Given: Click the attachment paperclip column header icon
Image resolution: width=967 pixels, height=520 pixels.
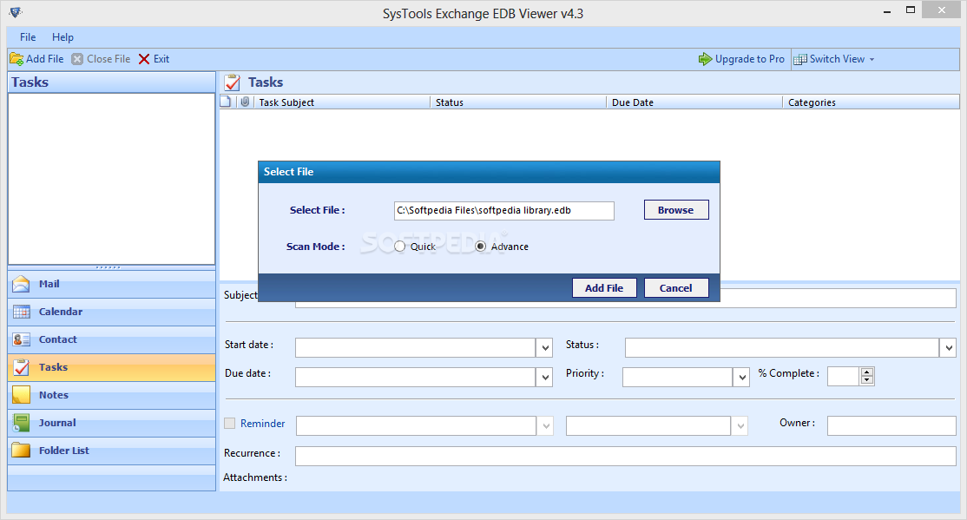Looking at the screenshot, I should [245, 102].
